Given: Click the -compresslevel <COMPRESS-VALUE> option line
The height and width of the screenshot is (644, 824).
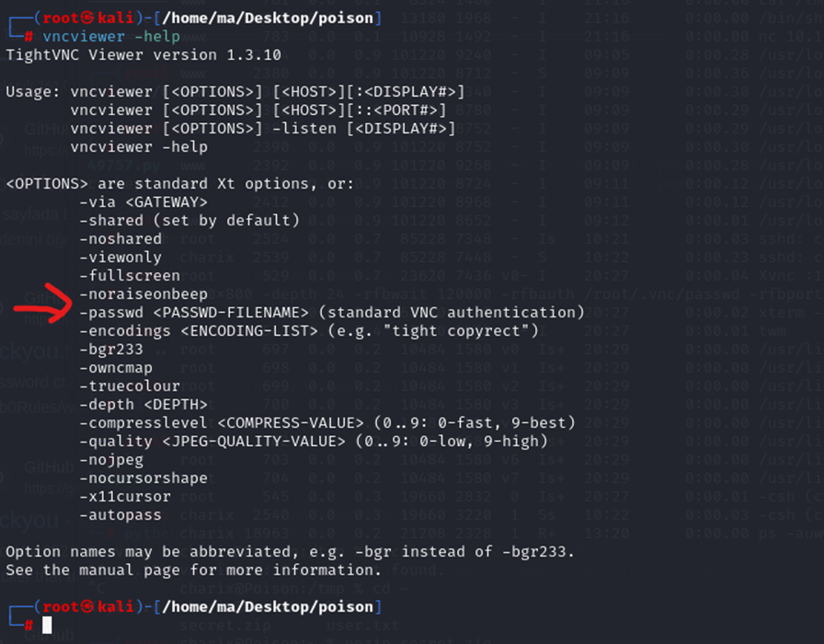Looking at the screenshot, I should pyautogui.click(x=326, y=423).
